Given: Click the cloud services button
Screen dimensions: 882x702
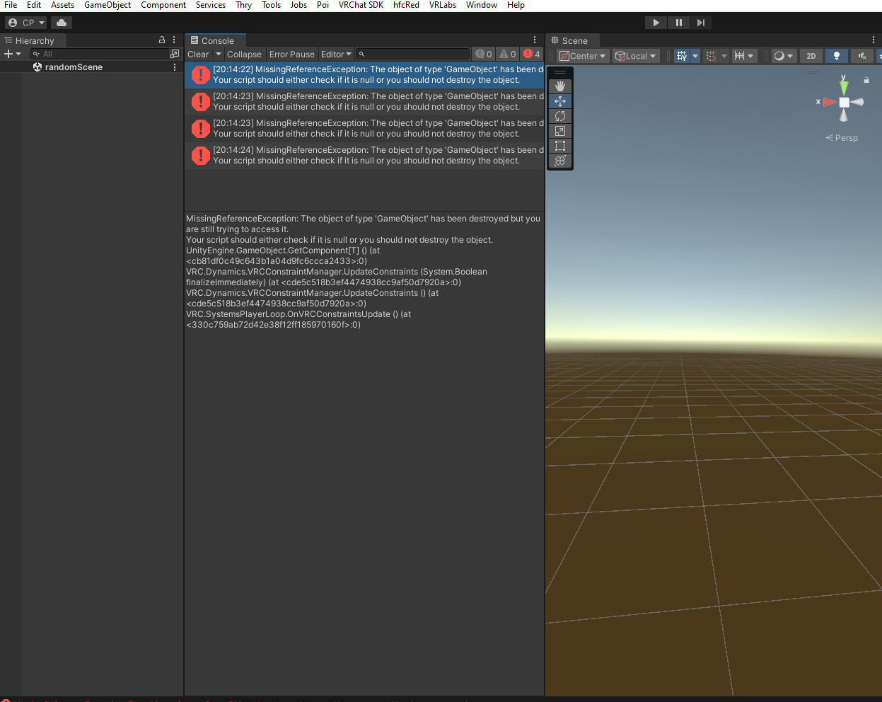Looking at the screenshot, I should pos(62,23).
